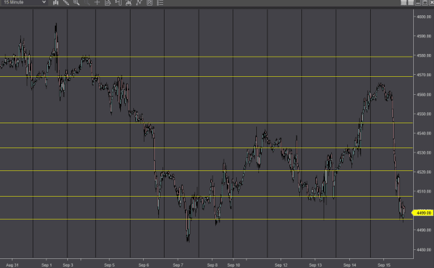Click the interval link color button
Screen dimensions: 434x268
pos(411,3)
